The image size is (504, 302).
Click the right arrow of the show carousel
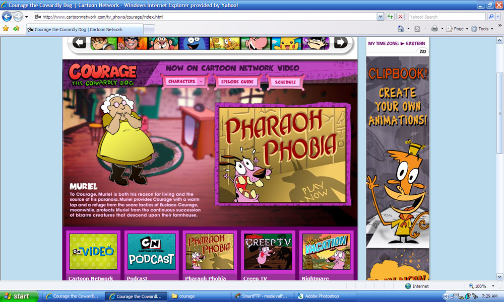tap(341, 42)
